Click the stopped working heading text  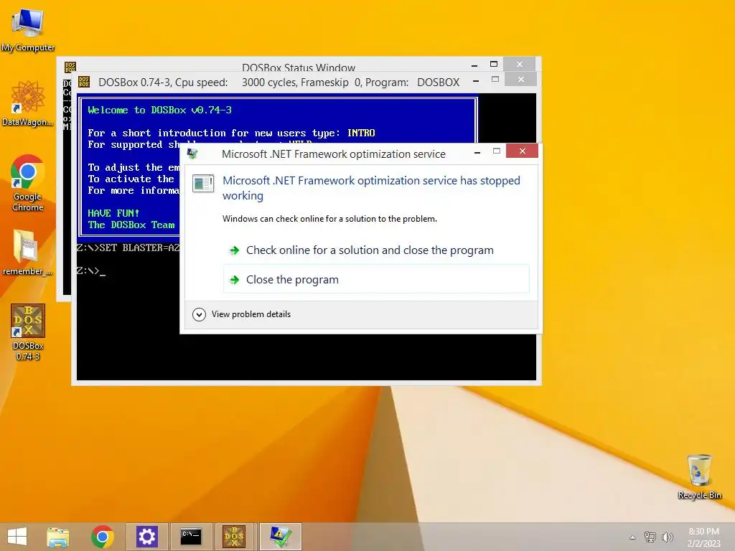371,188
